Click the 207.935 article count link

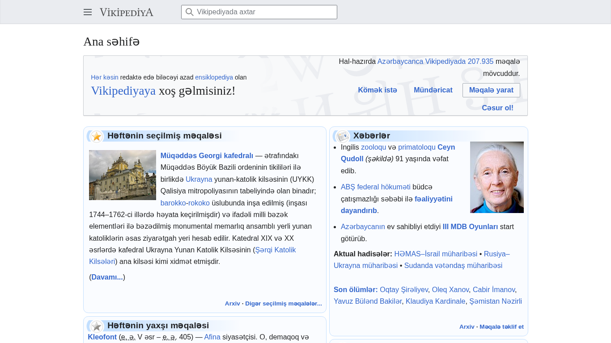click(481, 62)
